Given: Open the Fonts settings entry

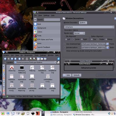Looking at the screenshot, I should point(47,36).
